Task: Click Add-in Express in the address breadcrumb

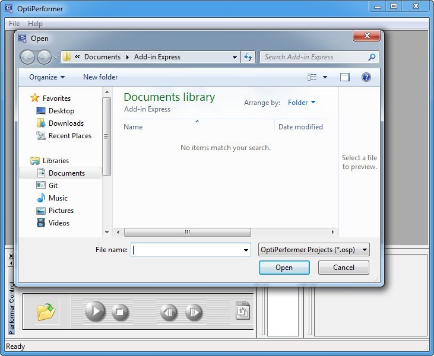Action: click(157, 57)
